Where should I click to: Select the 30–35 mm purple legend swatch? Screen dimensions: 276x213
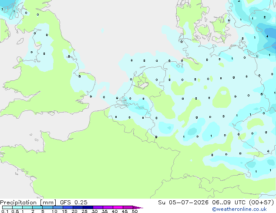pyautogui.click(x=98, y=207)
